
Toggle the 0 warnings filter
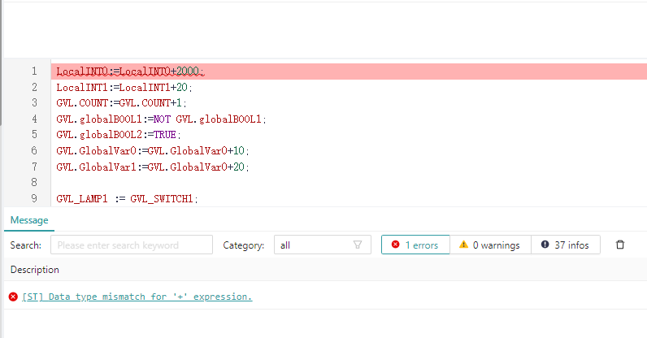tap(490, 245)
